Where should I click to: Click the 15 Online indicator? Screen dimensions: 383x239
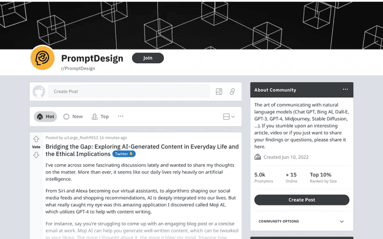click(x=292, y=177)
